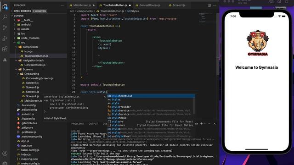Screen dimensions: 294x165
Task: Click the 2 UNSAVED badge
Action: (40, 11)
